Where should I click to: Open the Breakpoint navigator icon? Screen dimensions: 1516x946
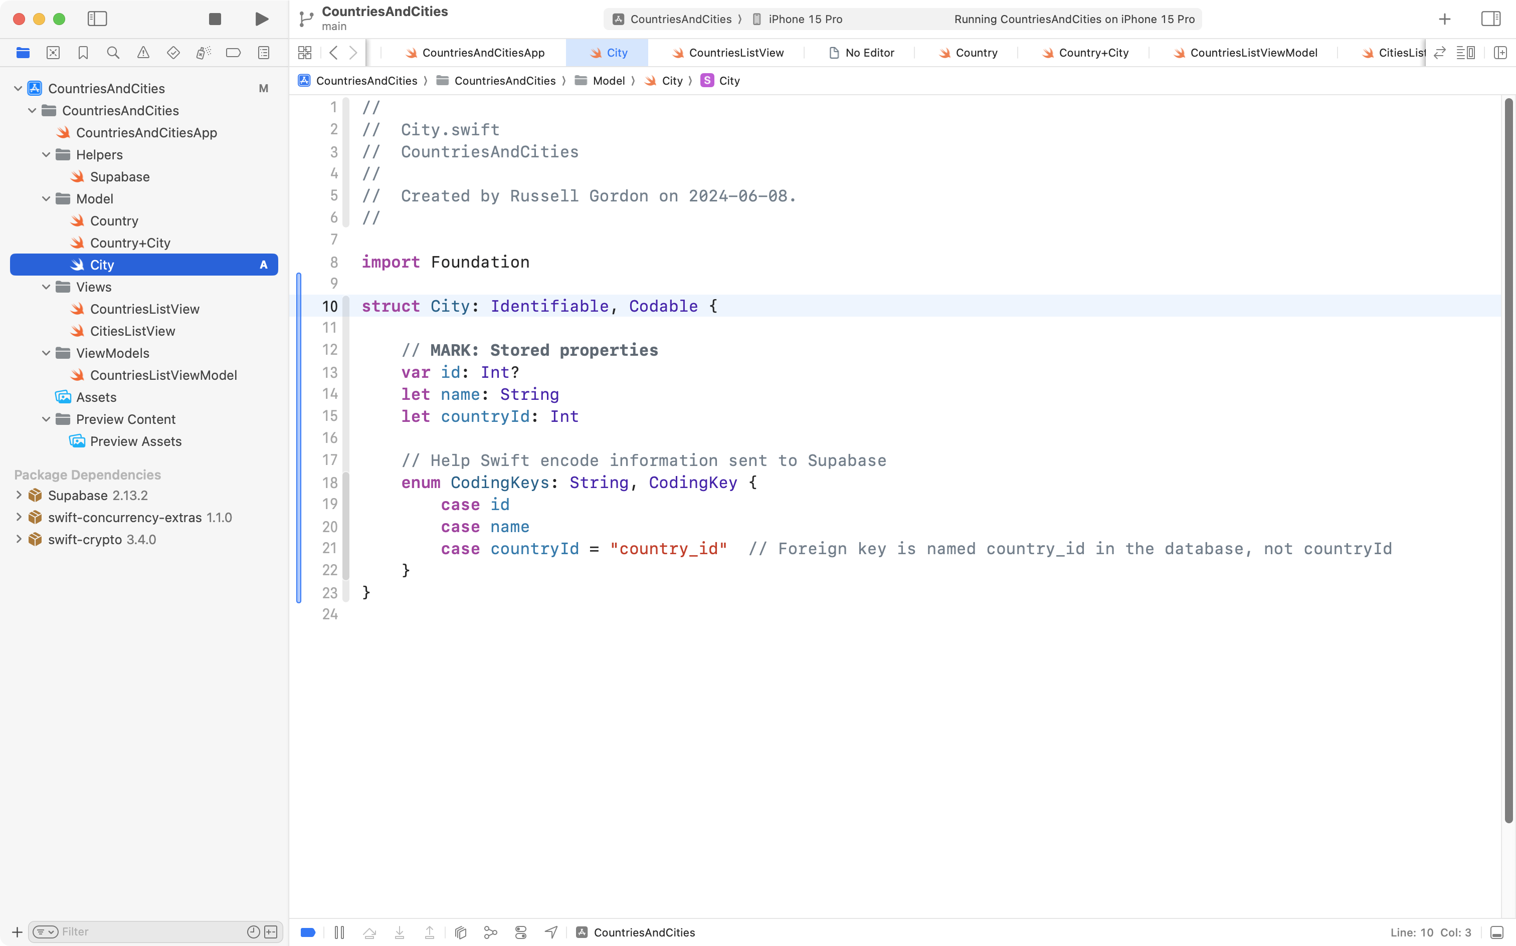(x=234, y=53)
